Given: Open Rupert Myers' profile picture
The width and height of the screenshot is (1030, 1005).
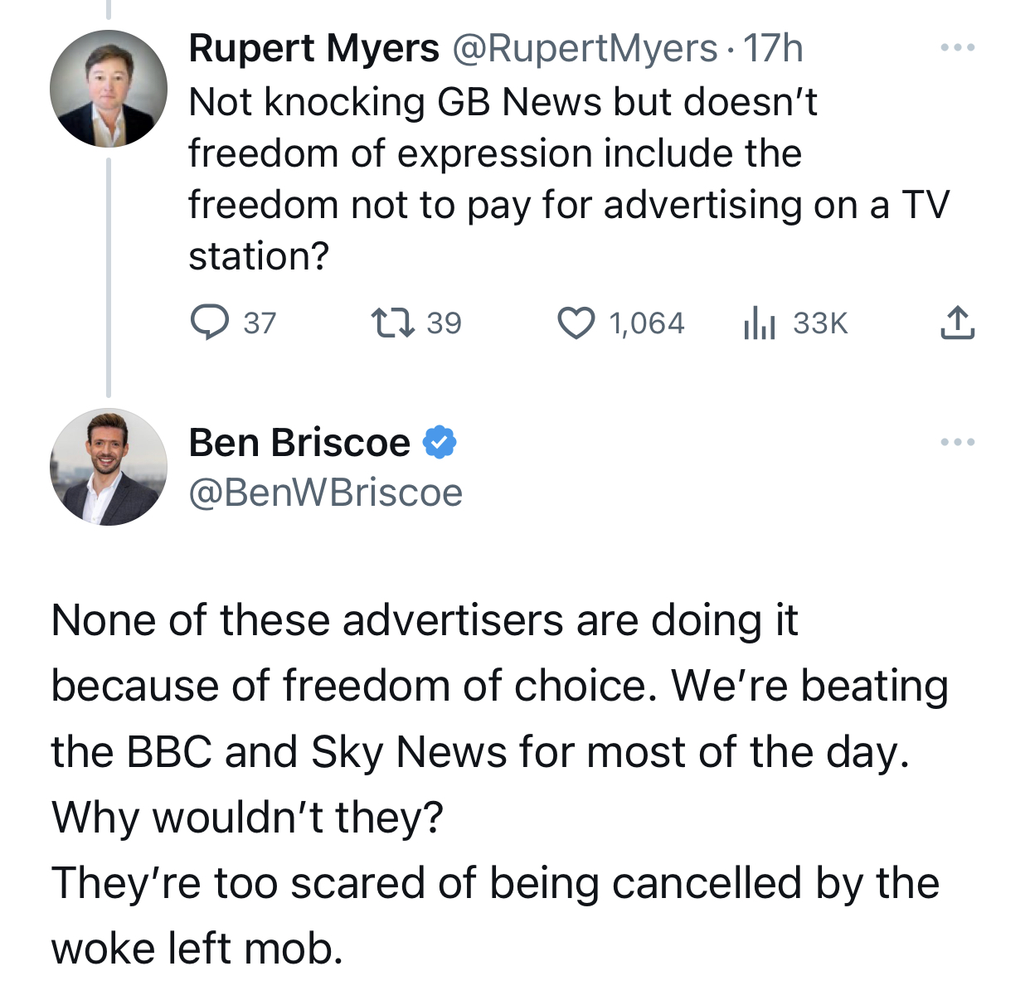Looking at the screenshot, I should coord(109,89).
